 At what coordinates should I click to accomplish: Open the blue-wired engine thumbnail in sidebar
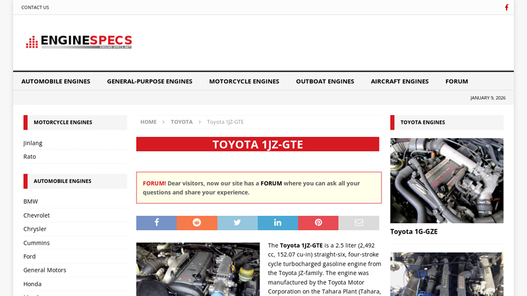pyautogui.click(x=447, y=274)
